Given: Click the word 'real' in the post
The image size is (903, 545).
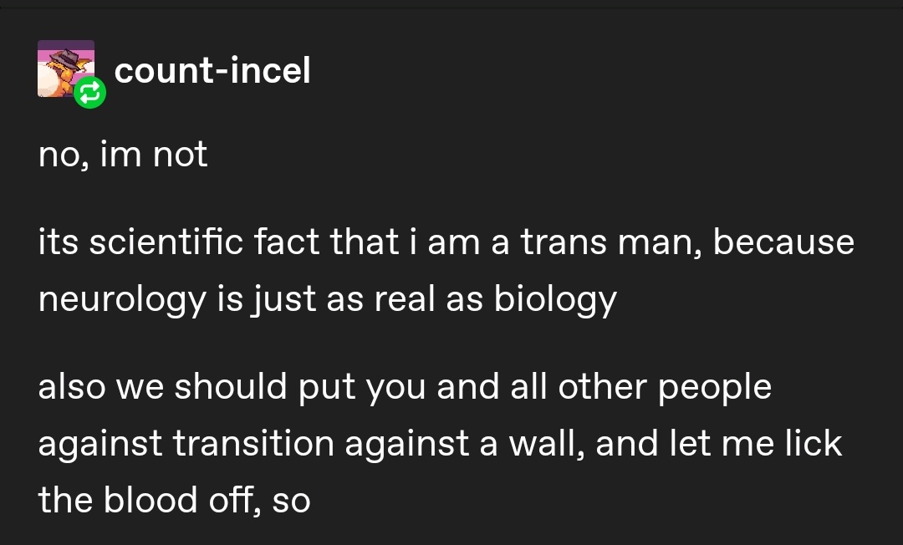Looking at the screenshot, I should coord(405,298).
